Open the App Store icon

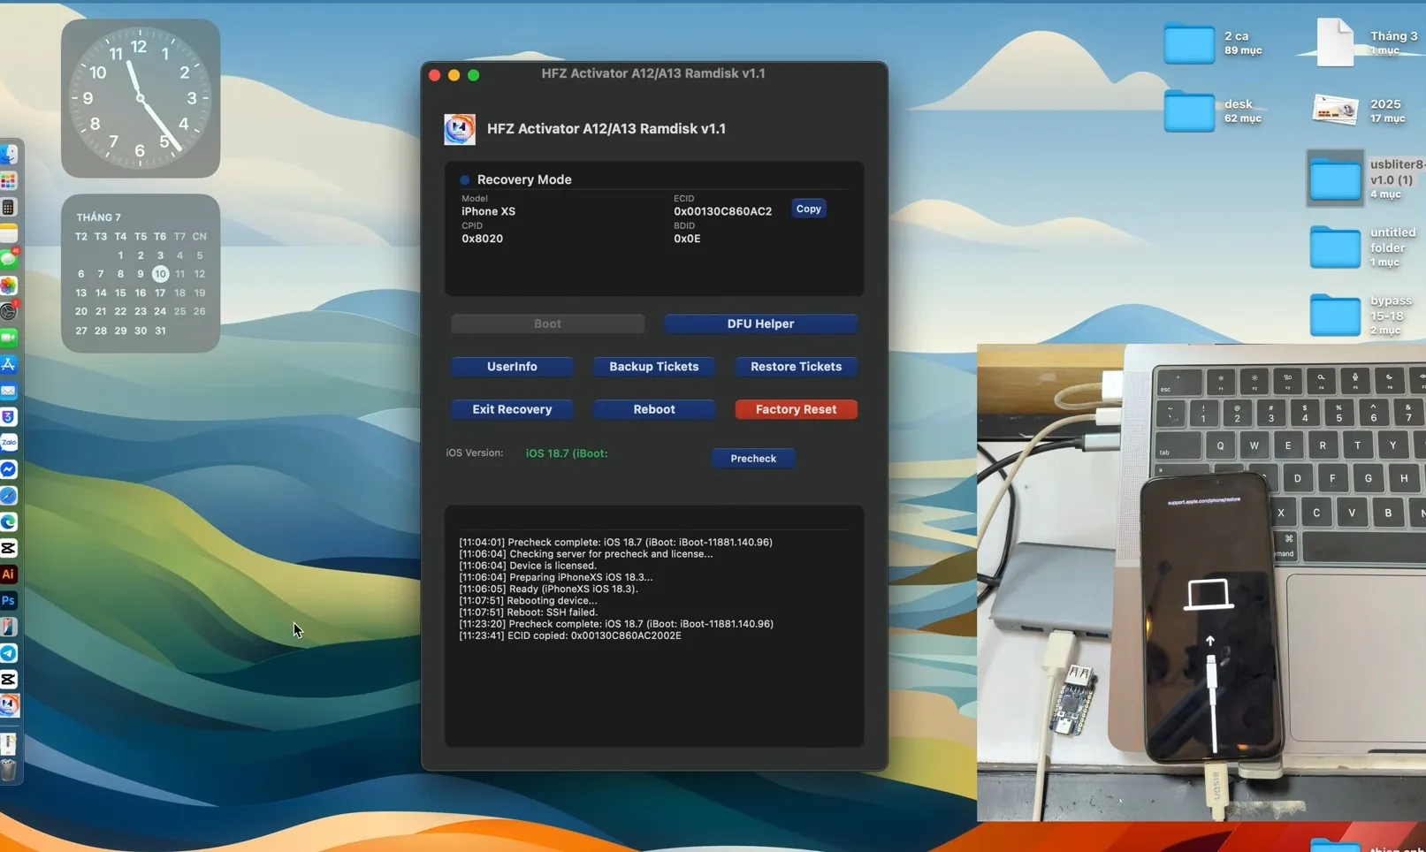pos(9,364)
